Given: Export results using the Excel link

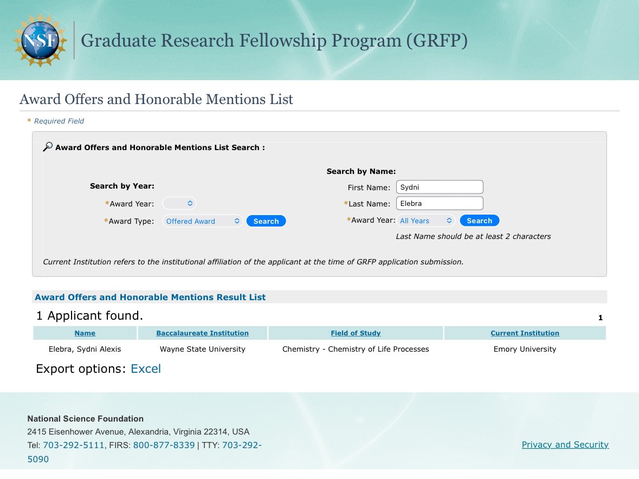Looking at the screenshot, I should (x=145, y=368).
